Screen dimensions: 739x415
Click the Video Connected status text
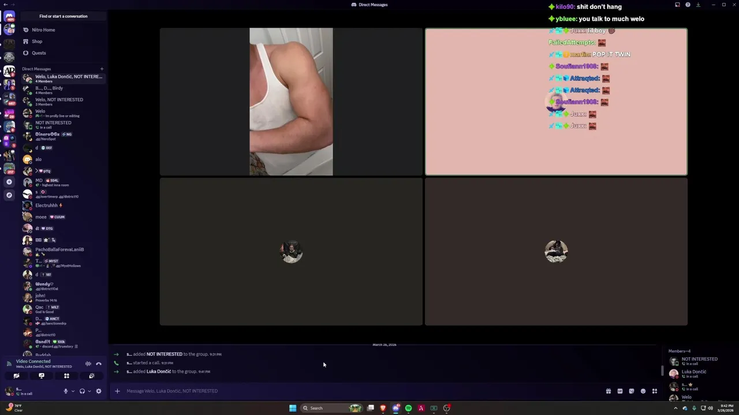click(33, 361)
